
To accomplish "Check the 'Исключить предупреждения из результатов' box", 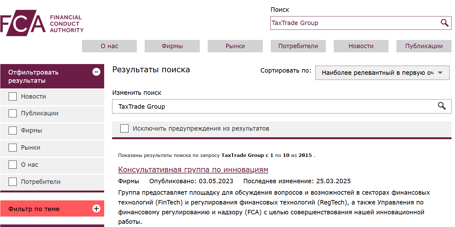I will coord(124,128).
